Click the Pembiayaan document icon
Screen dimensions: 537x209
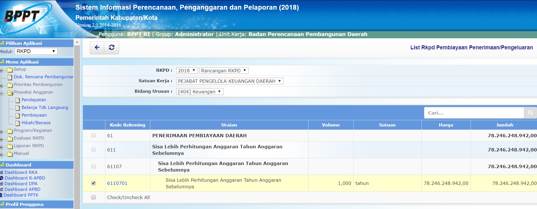(18, 115)
